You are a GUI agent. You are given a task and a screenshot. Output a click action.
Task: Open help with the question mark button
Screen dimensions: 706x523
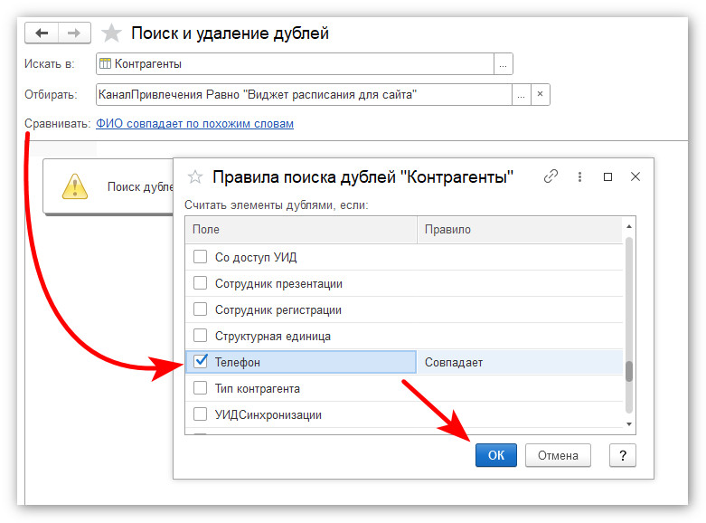623,455
